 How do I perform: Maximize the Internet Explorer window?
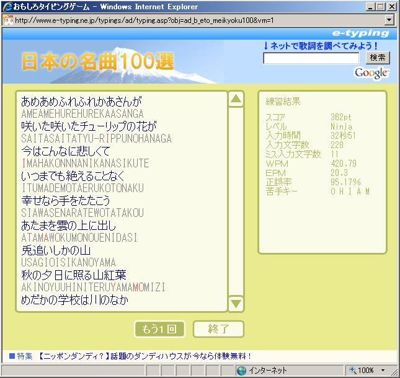[x=380, y=7]
